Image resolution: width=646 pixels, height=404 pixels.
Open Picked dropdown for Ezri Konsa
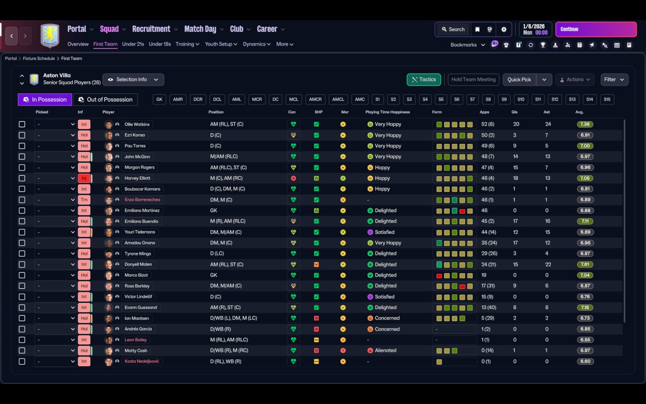(56, 135)
